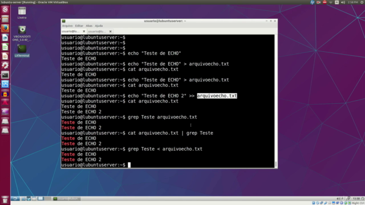Image resolution: width=365 pixels, height=205 pixels.
Task: Launch LibreOffice Impress from the dock
Action: pos(5,56)
